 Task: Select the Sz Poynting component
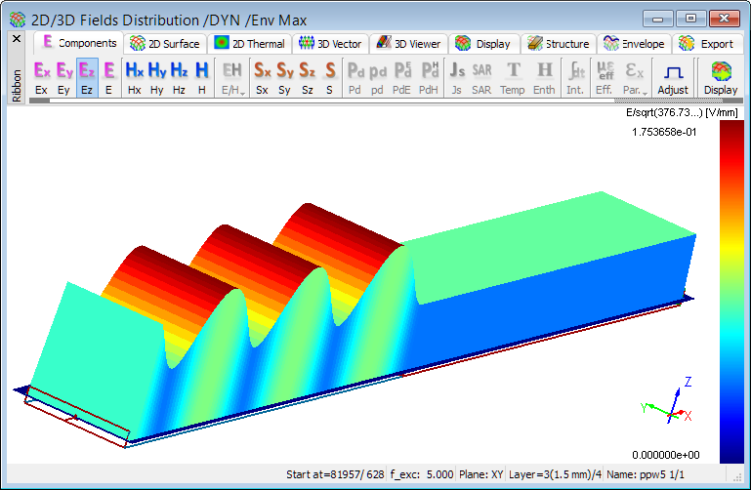(307, 77)
